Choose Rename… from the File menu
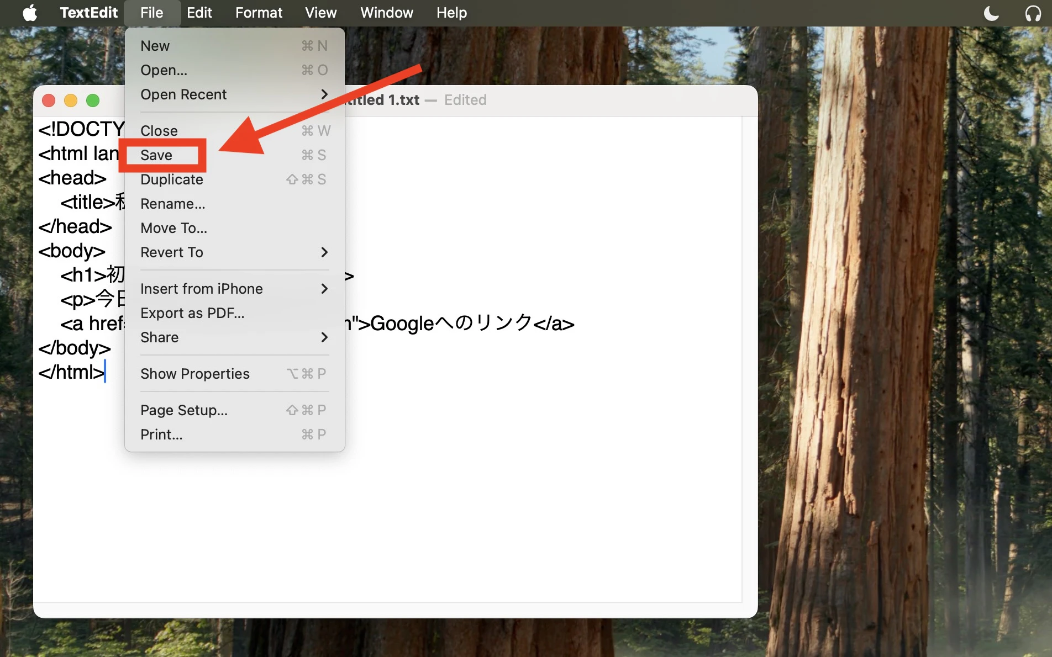 pyautogui.click(x=235, y=204)
